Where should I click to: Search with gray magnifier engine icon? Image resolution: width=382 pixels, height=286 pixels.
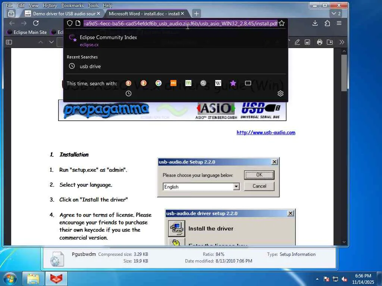point(203,83)
